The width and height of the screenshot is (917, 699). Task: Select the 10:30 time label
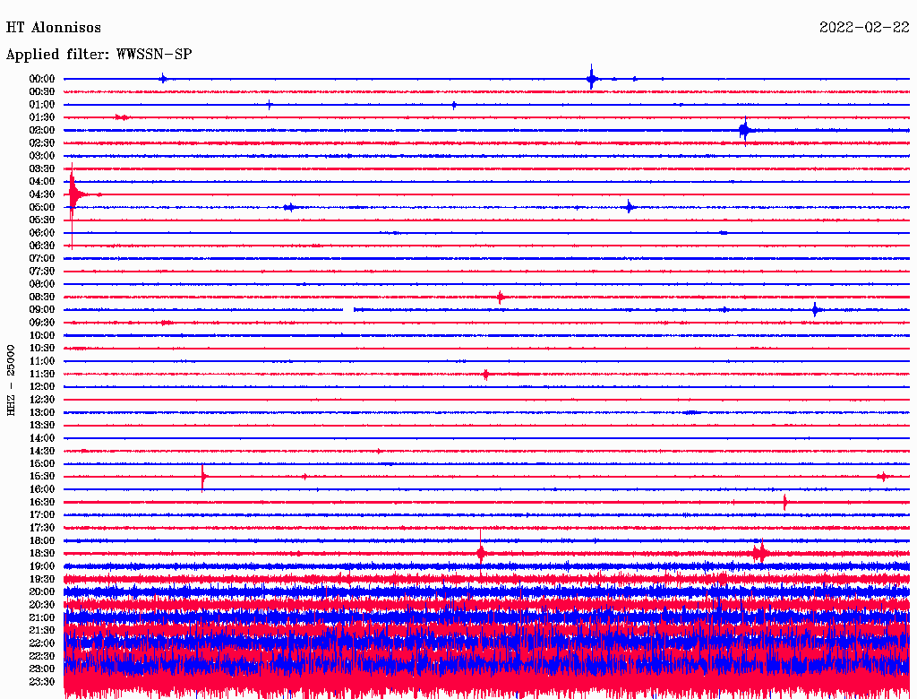[42, 349]
